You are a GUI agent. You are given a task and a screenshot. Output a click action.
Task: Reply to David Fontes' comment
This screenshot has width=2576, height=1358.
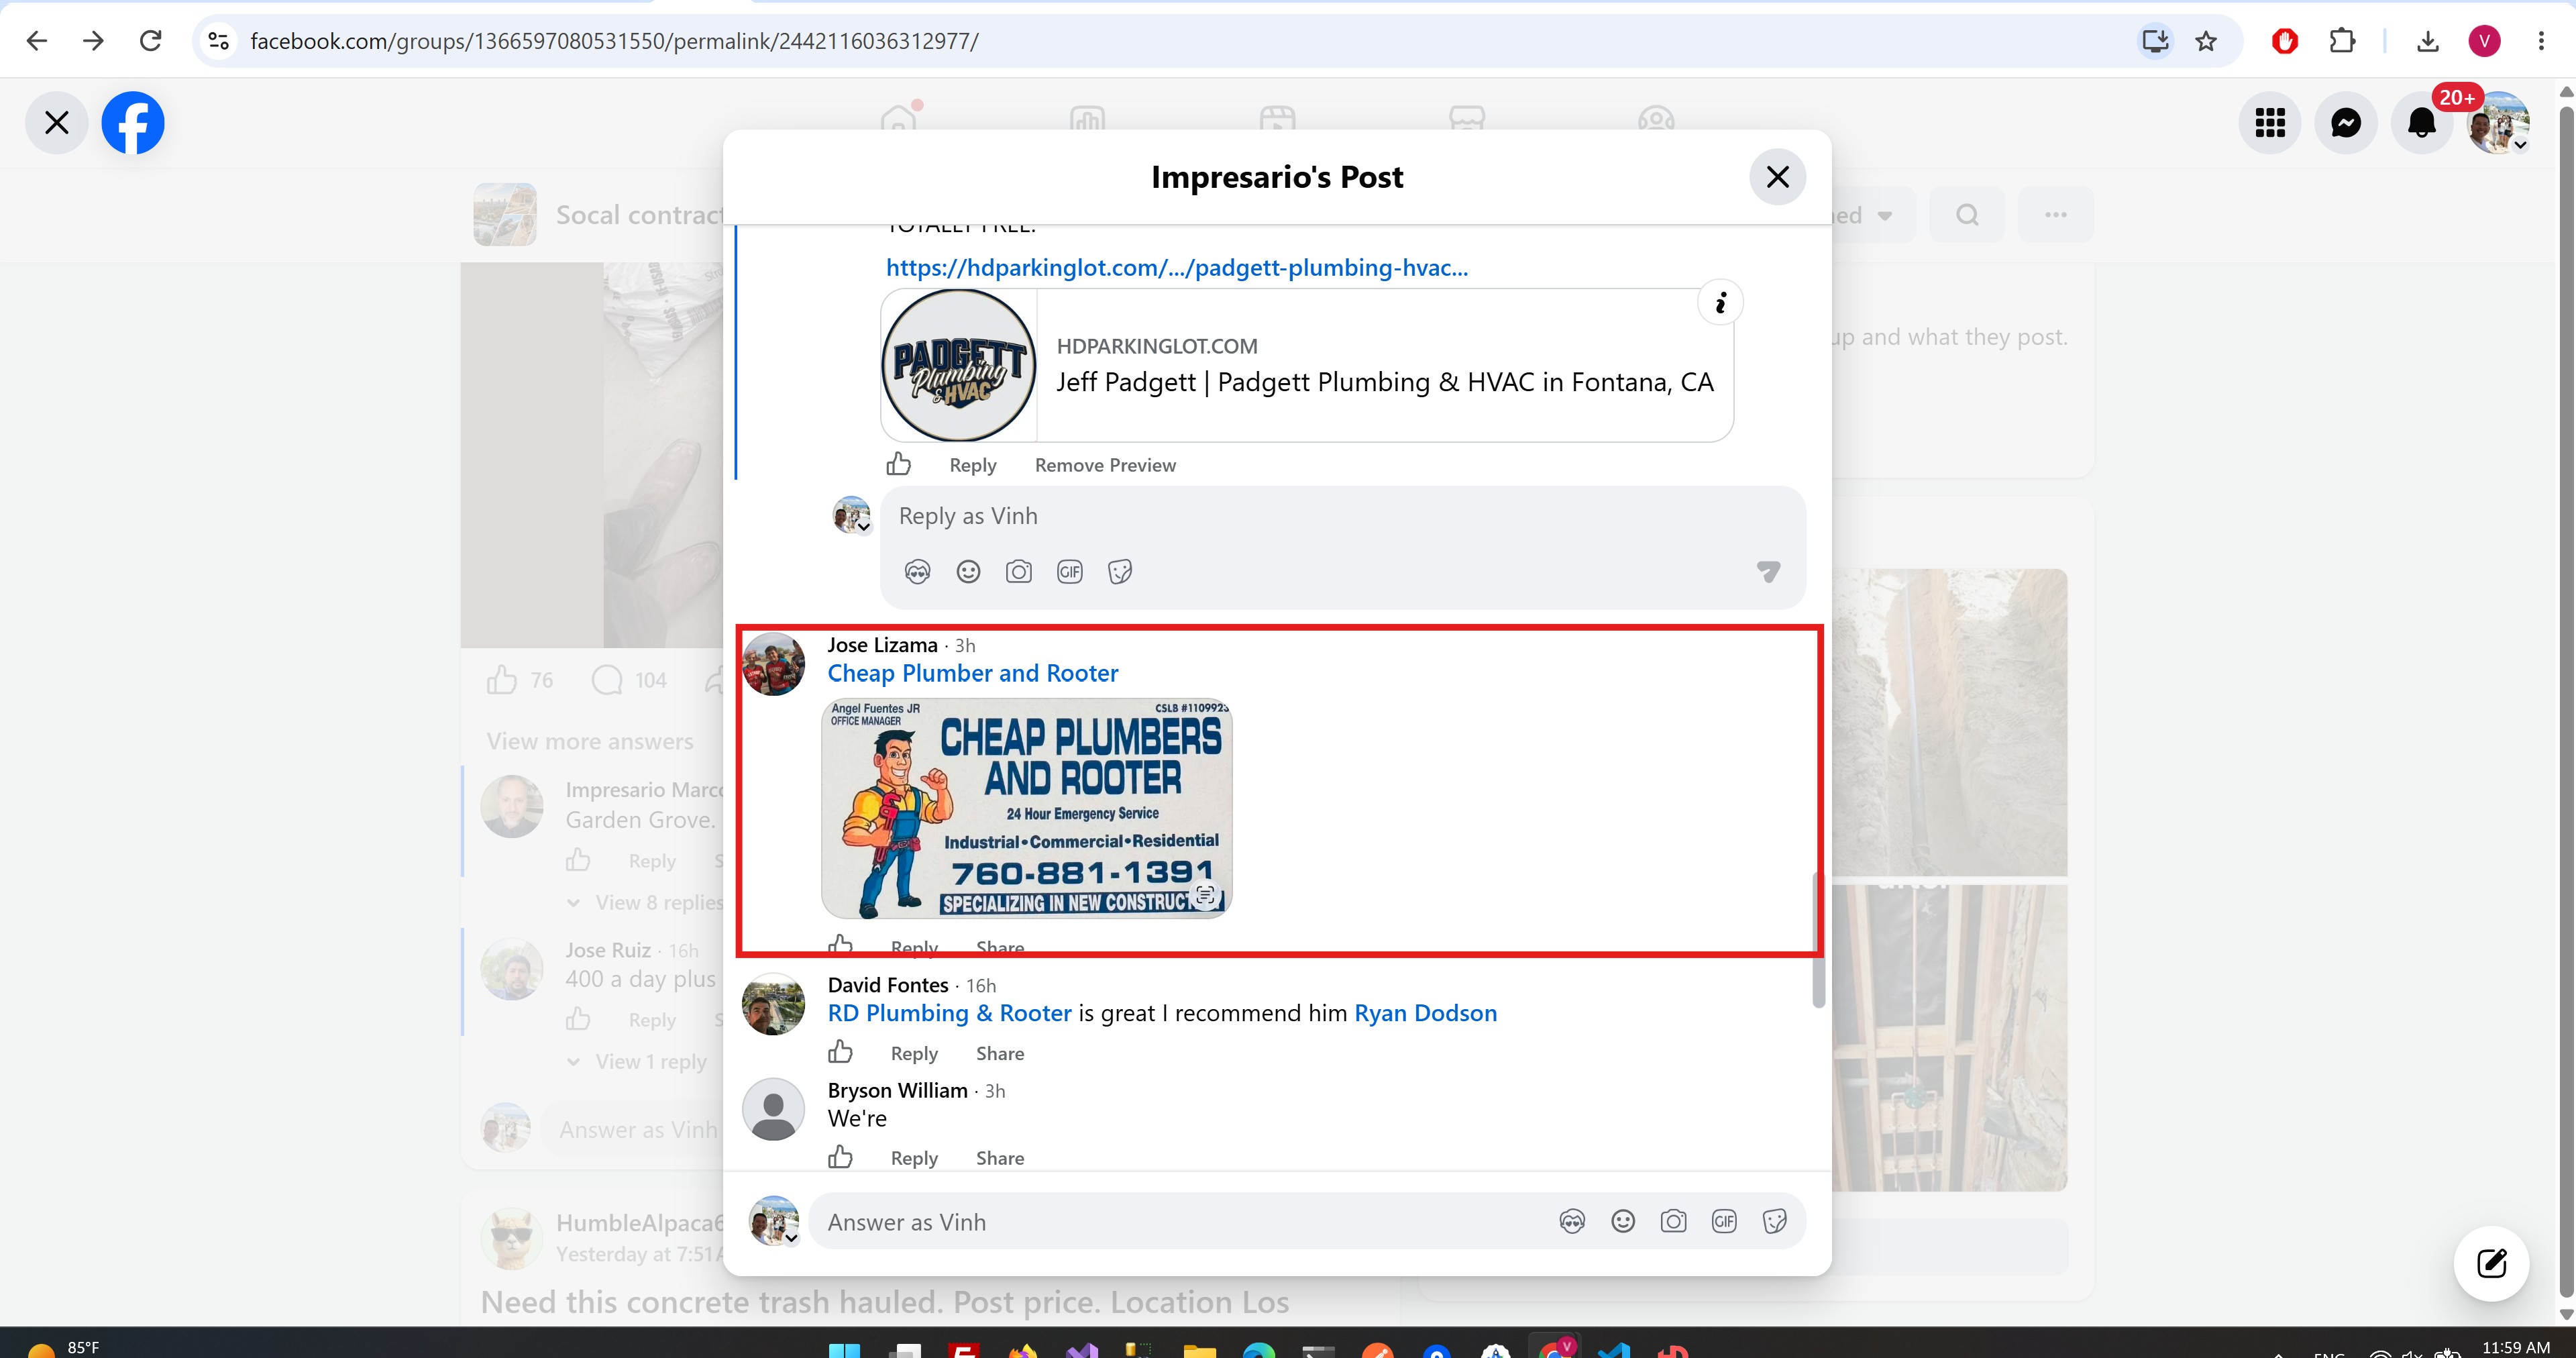coord(914,1053)
